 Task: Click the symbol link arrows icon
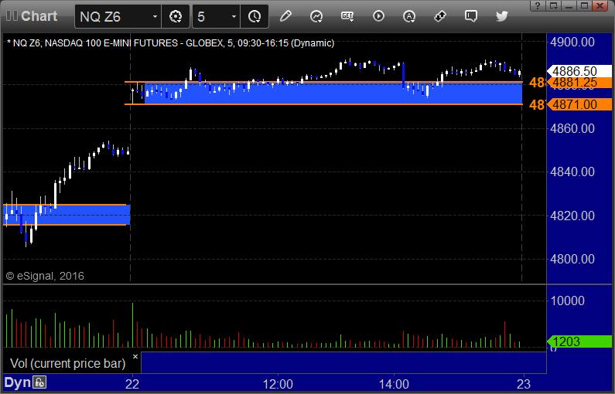coord(440,16)
